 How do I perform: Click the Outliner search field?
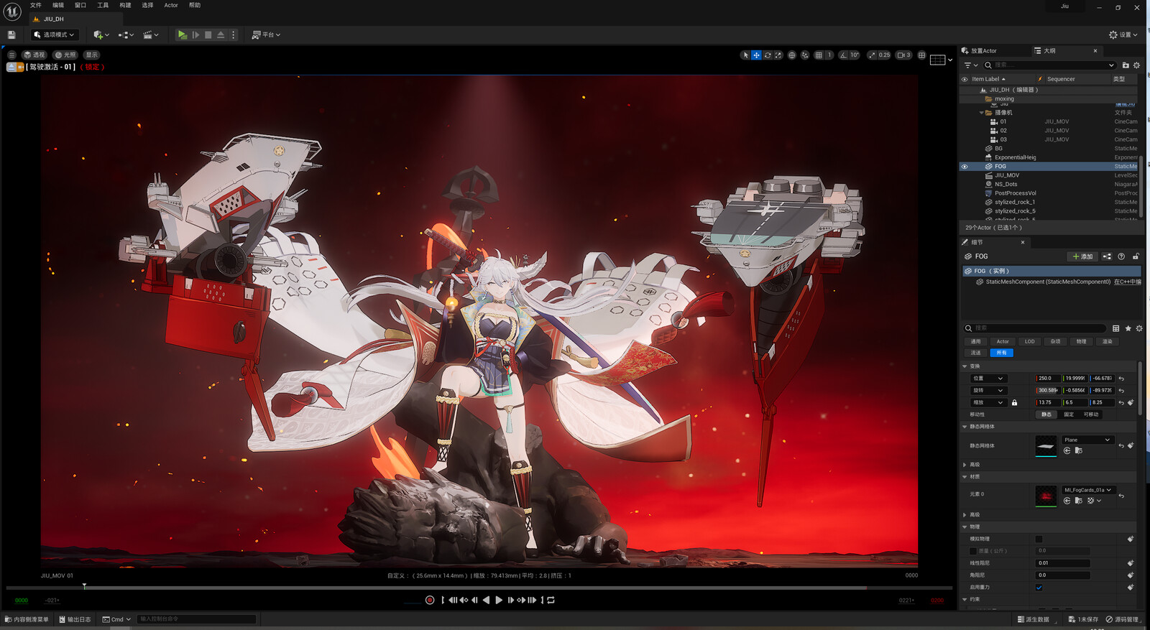1049,65
